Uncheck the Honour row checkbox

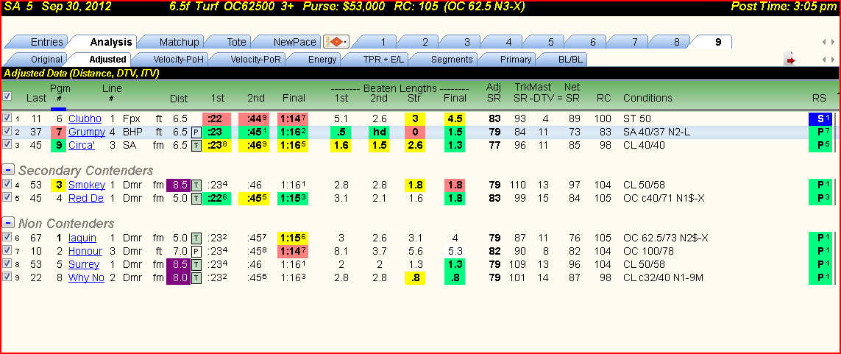(7, 250)
